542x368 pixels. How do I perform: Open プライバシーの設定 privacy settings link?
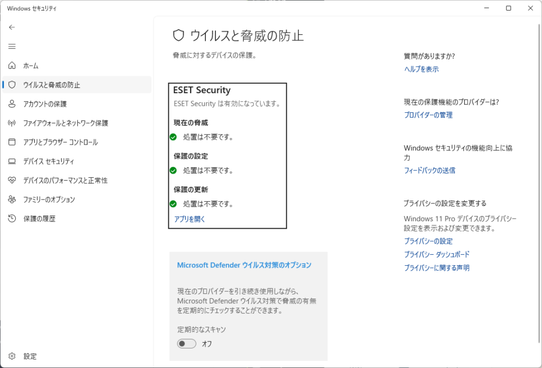(x=427, y=241)
